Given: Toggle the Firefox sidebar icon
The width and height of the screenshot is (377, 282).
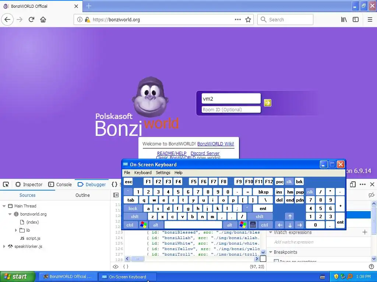Looking at the screenshot, I should coord(356,20).
